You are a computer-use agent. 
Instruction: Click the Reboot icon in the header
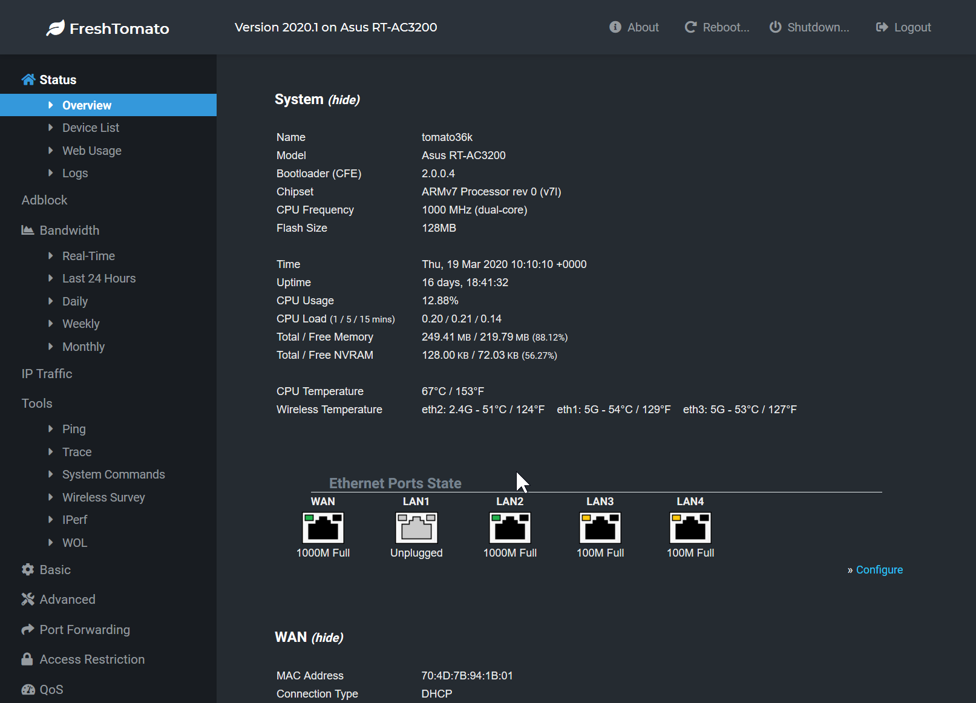pyautogui.click(x=690, y=27)
